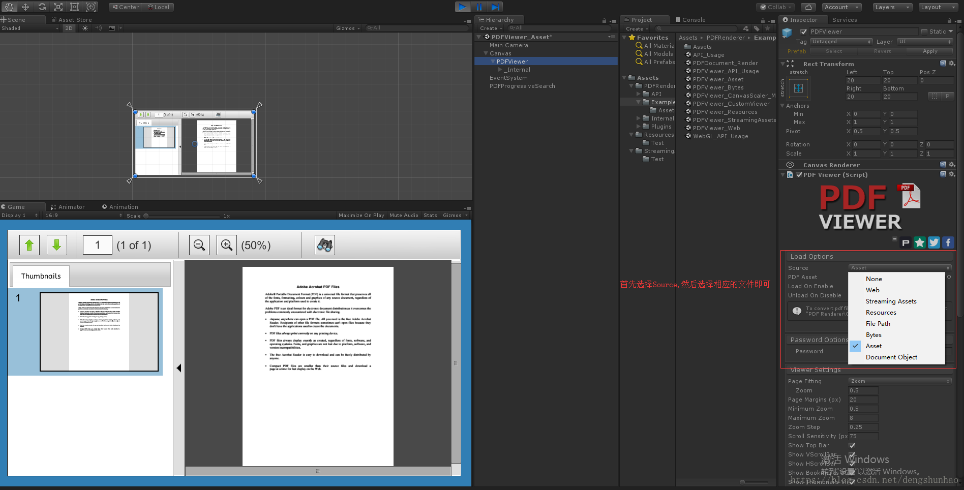This screenshot has height=490, width=964.
Task: Click the zoom-in magnifier in the PDF toolbar
Action: 226,244
